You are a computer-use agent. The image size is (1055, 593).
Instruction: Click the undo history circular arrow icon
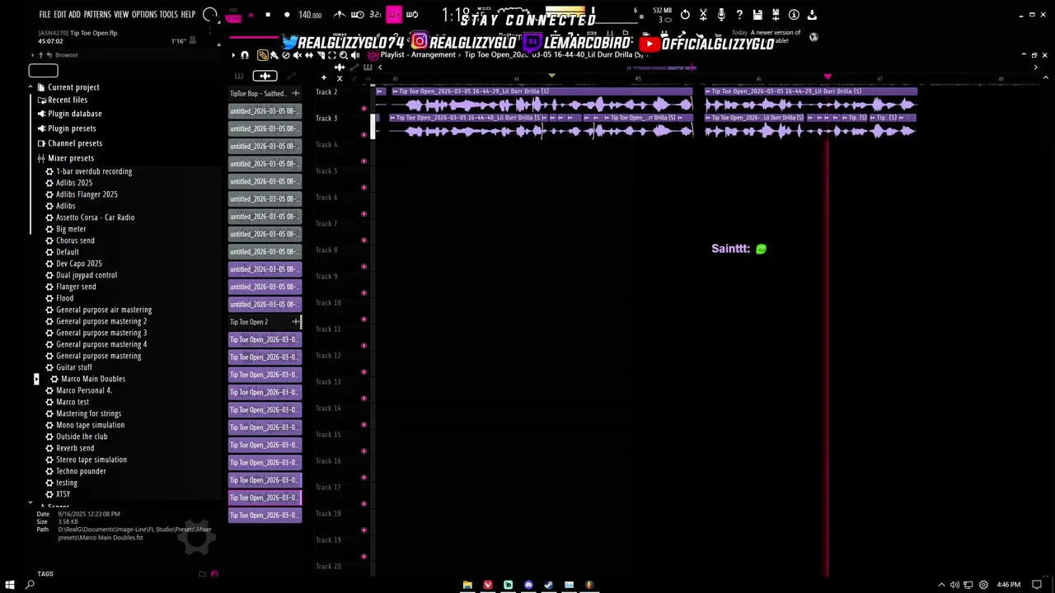point(685,15)
